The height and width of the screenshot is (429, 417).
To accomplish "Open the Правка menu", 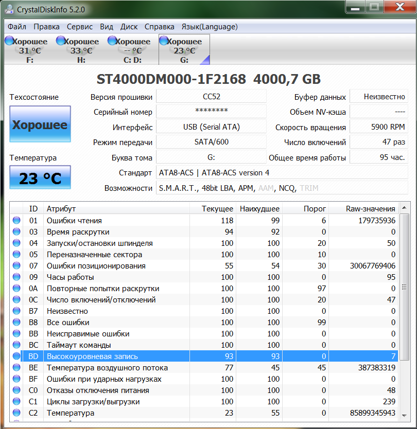I will 46,27.
